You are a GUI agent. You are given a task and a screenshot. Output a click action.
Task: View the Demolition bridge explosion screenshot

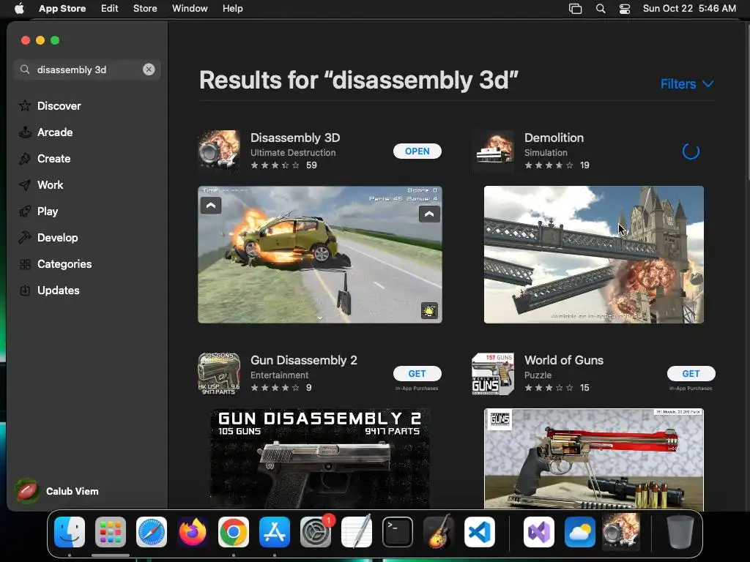tap(593, 254)
